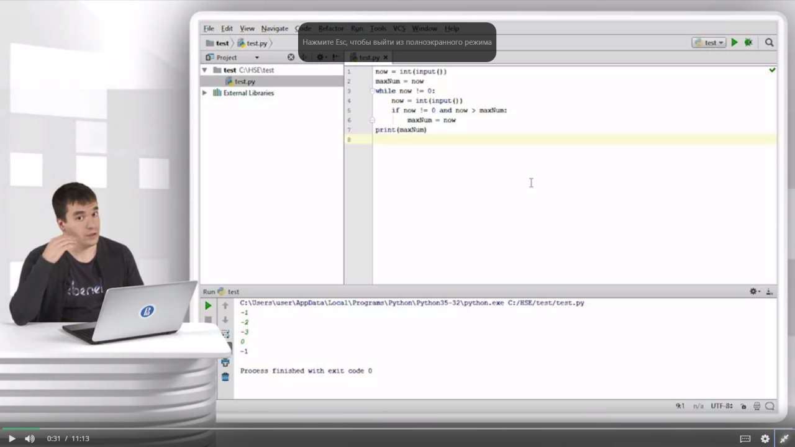
Task: Open the Help menu
Action: point(452,29)
